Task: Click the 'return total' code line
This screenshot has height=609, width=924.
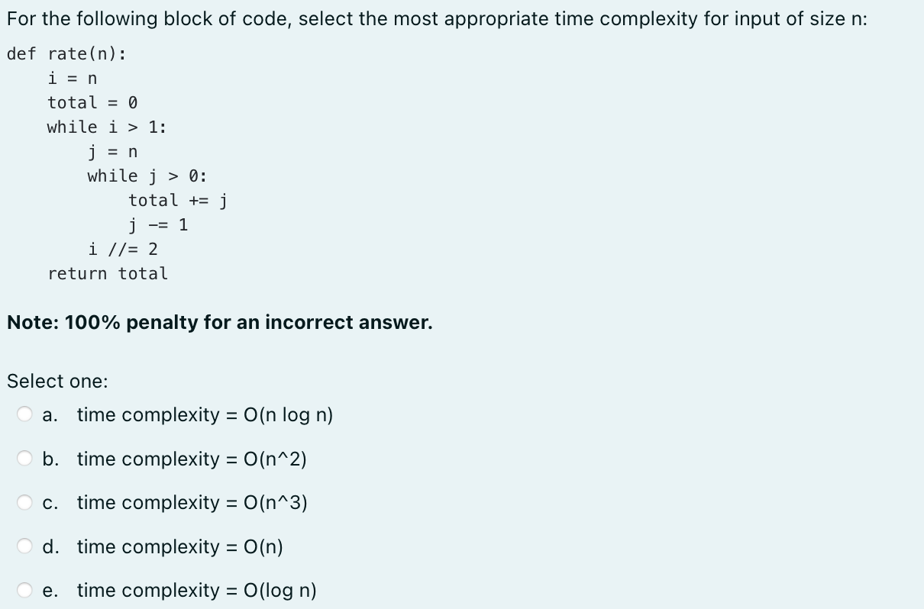Action: pyautogui.click(x=108, y=273)
